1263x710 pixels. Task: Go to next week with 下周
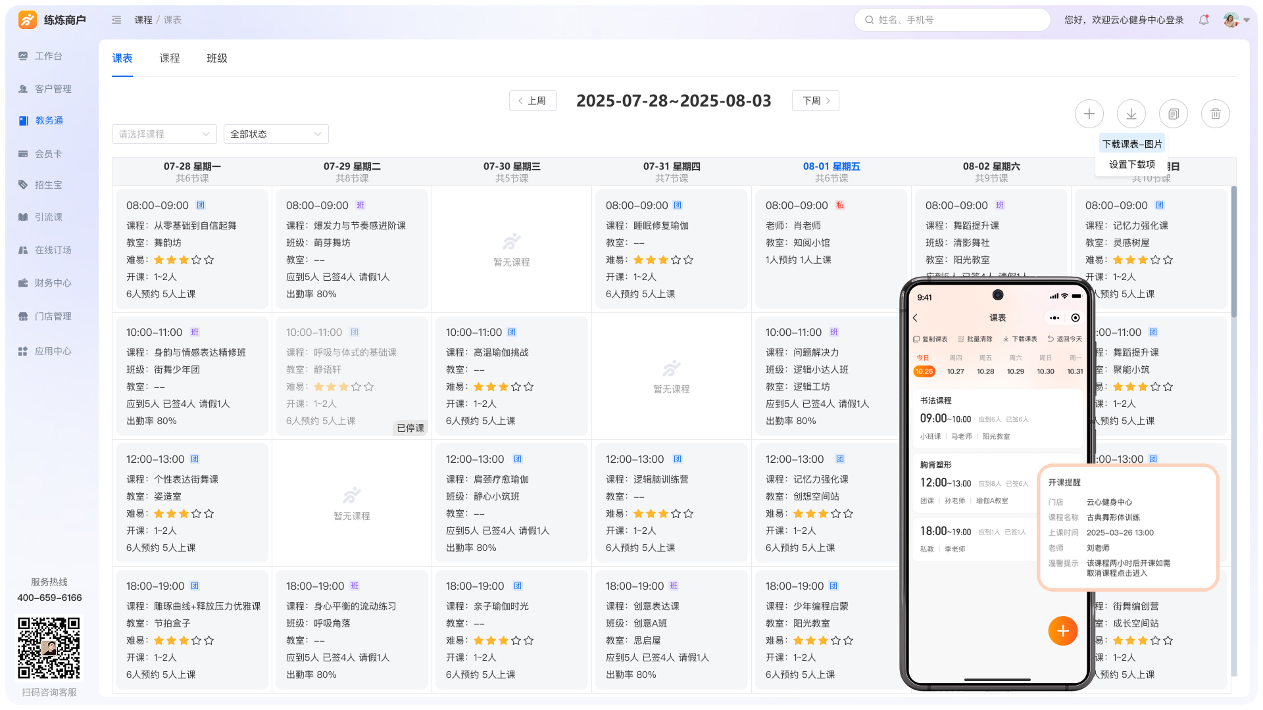tap(816, 101)
